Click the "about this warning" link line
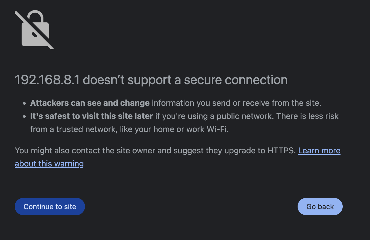This screenshot has height=240, width=370. pyautogui.click(x=49, y=164)
